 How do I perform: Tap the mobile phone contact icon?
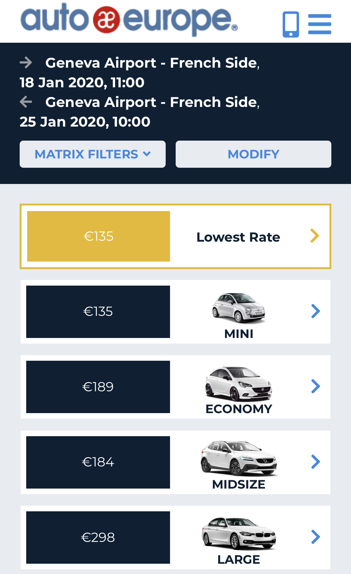point(291,24)
